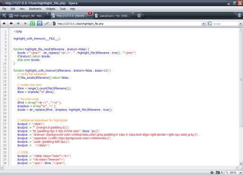
Task: Click the '// fix main code' comment
Action: (28, 99)
